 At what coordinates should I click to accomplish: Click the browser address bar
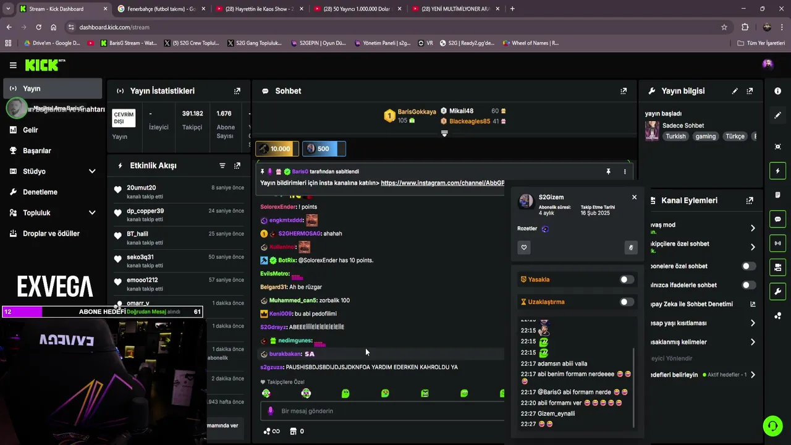click(395, 27)
